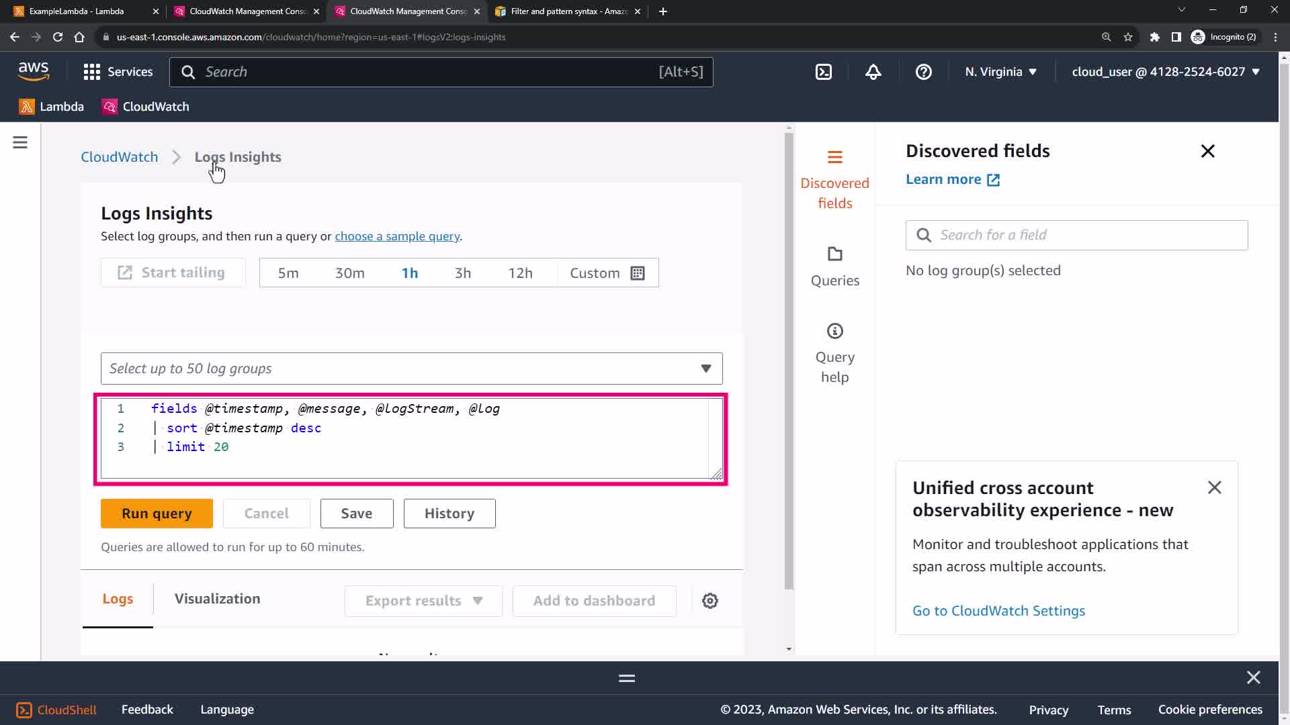Open the notifications bell icon
The image size is (1290, 725).
click(873, 72)
